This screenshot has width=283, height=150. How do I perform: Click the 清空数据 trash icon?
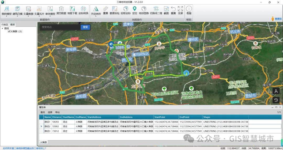click(61, 9)
